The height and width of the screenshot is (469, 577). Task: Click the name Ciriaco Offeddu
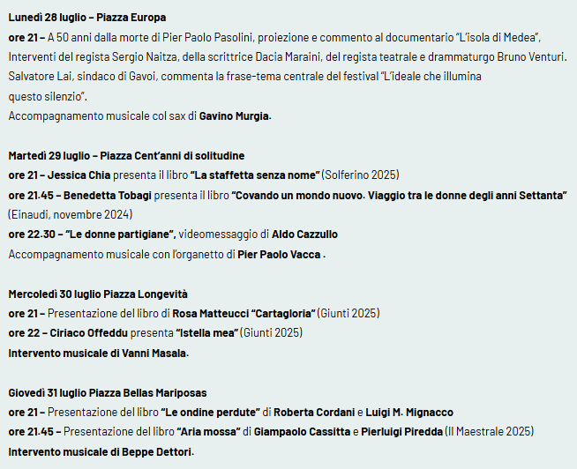coord(89,333)
